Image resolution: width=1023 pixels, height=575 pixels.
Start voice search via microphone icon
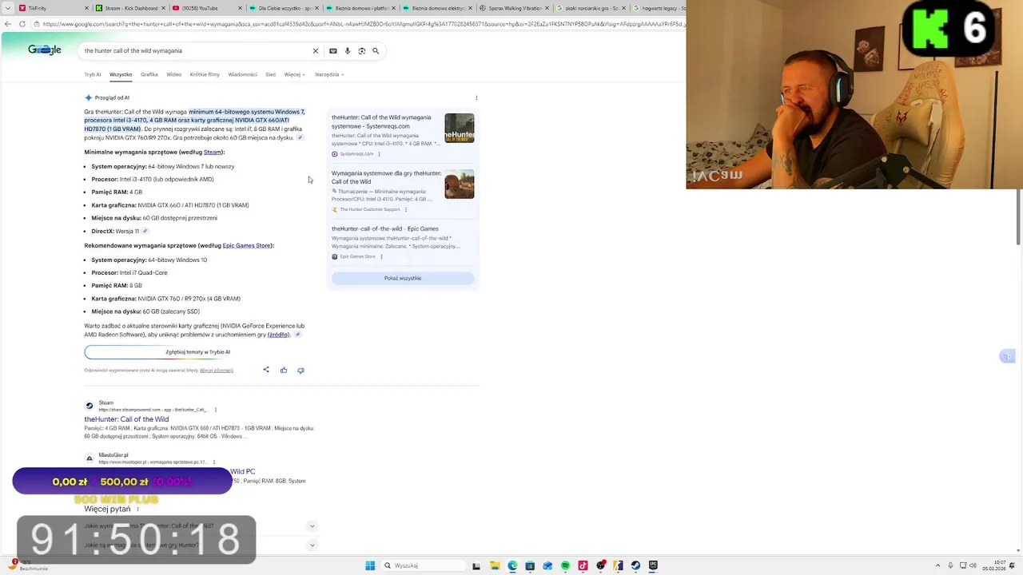[348, 50]
